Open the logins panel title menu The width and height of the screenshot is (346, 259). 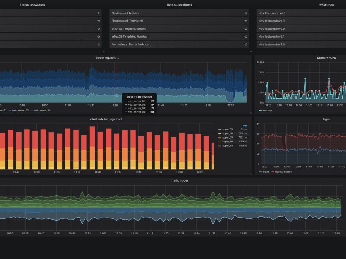click(327, 119)
